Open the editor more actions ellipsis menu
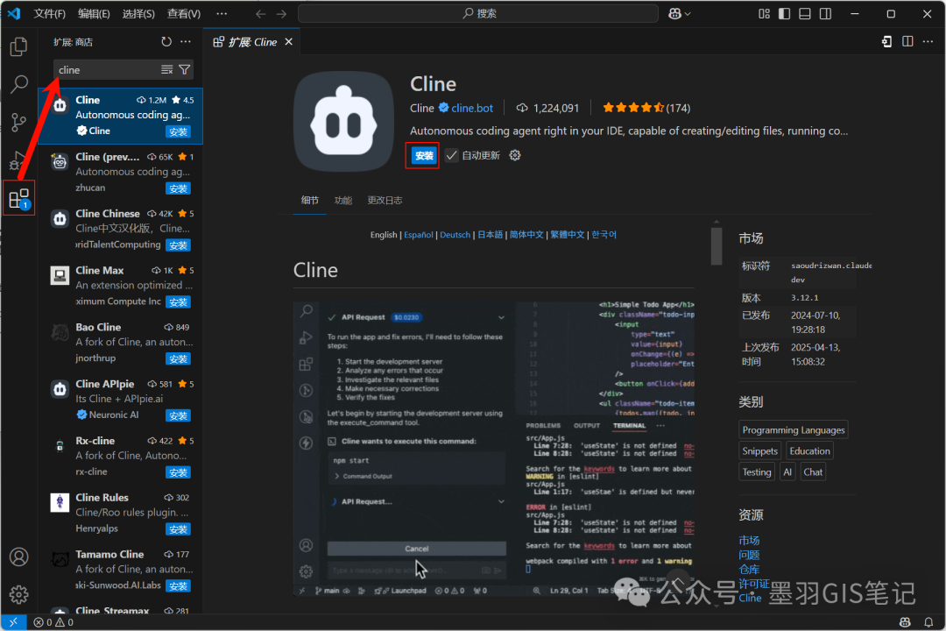Viewport: 946px width, 631px height. (x=928, y=41)
